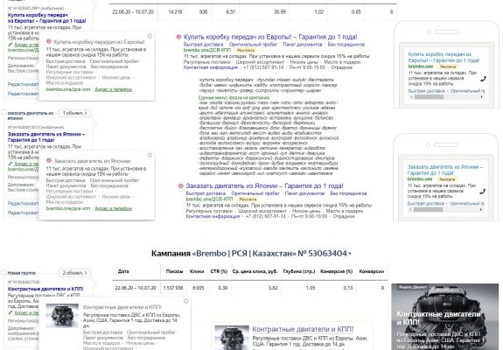The width and height of the screenshot is (503, 350).
Task: Click red dot beside center 'Купить коробку передач' ad
Action: point(178,37)
